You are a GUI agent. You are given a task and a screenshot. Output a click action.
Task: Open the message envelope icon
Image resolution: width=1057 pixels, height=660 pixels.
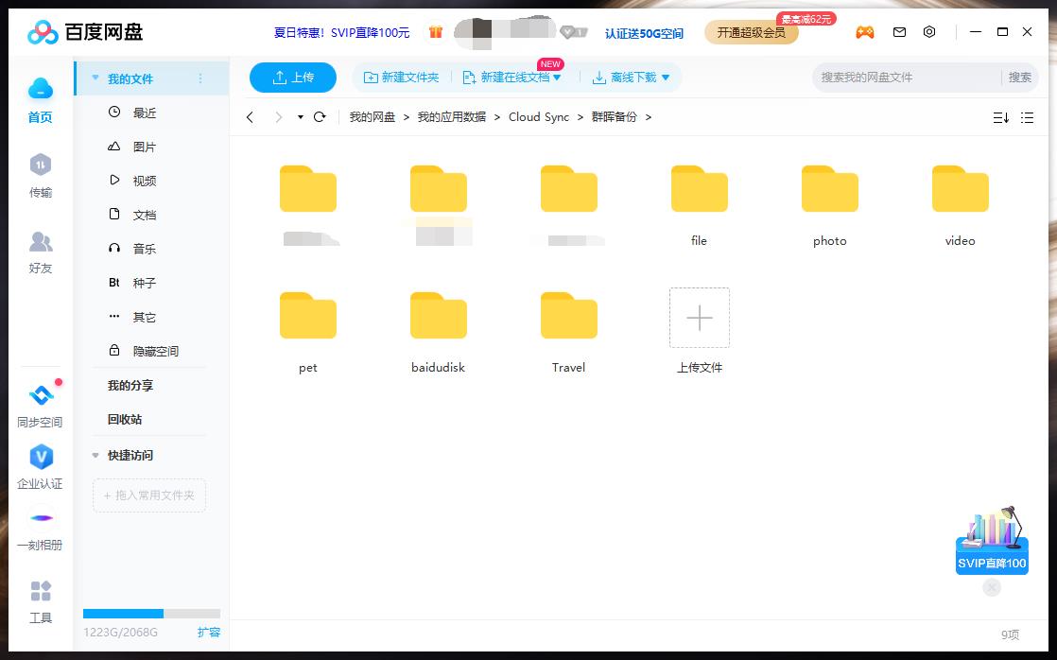click(898, 31)
